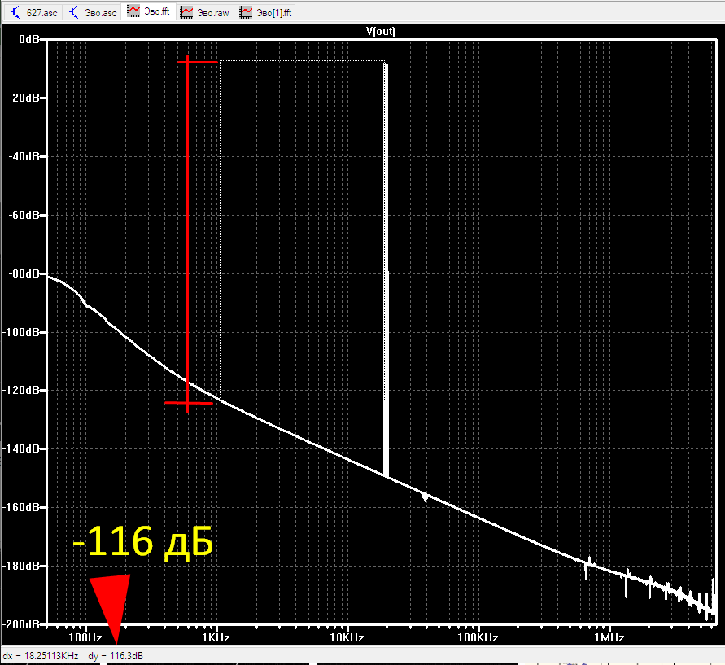
Task: Click the 100KHz horizontal axis label
Action: pyautogui.click(x=478, y=637)
